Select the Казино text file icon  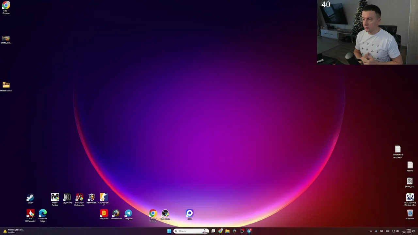(410, 167)
